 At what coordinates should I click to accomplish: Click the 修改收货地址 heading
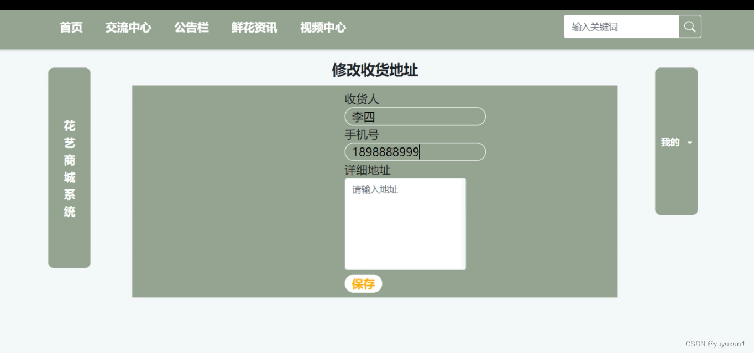[375, 70]
